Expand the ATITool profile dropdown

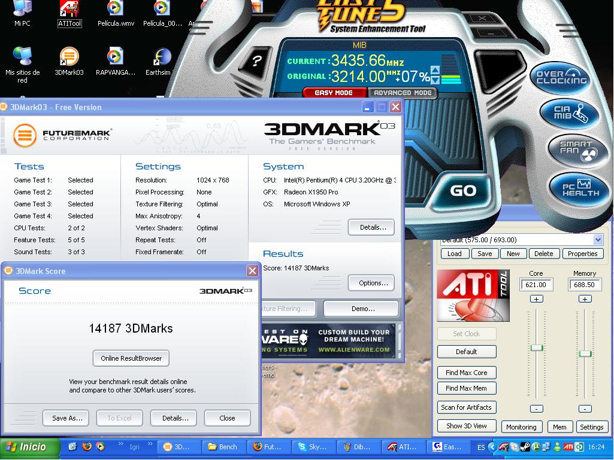pyautogui.click(x=598, y=240)
